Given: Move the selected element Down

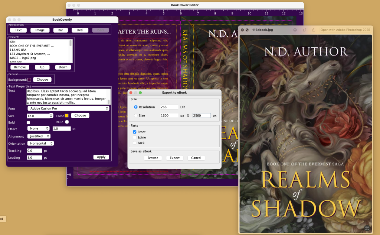Looking at the screenshot, I should coord(63,67).
